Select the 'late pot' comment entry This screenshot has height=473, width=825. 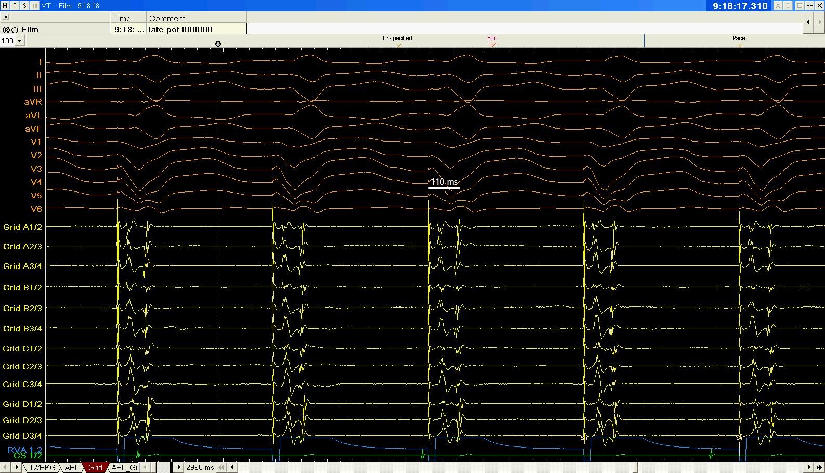click(x=180, y=30)
